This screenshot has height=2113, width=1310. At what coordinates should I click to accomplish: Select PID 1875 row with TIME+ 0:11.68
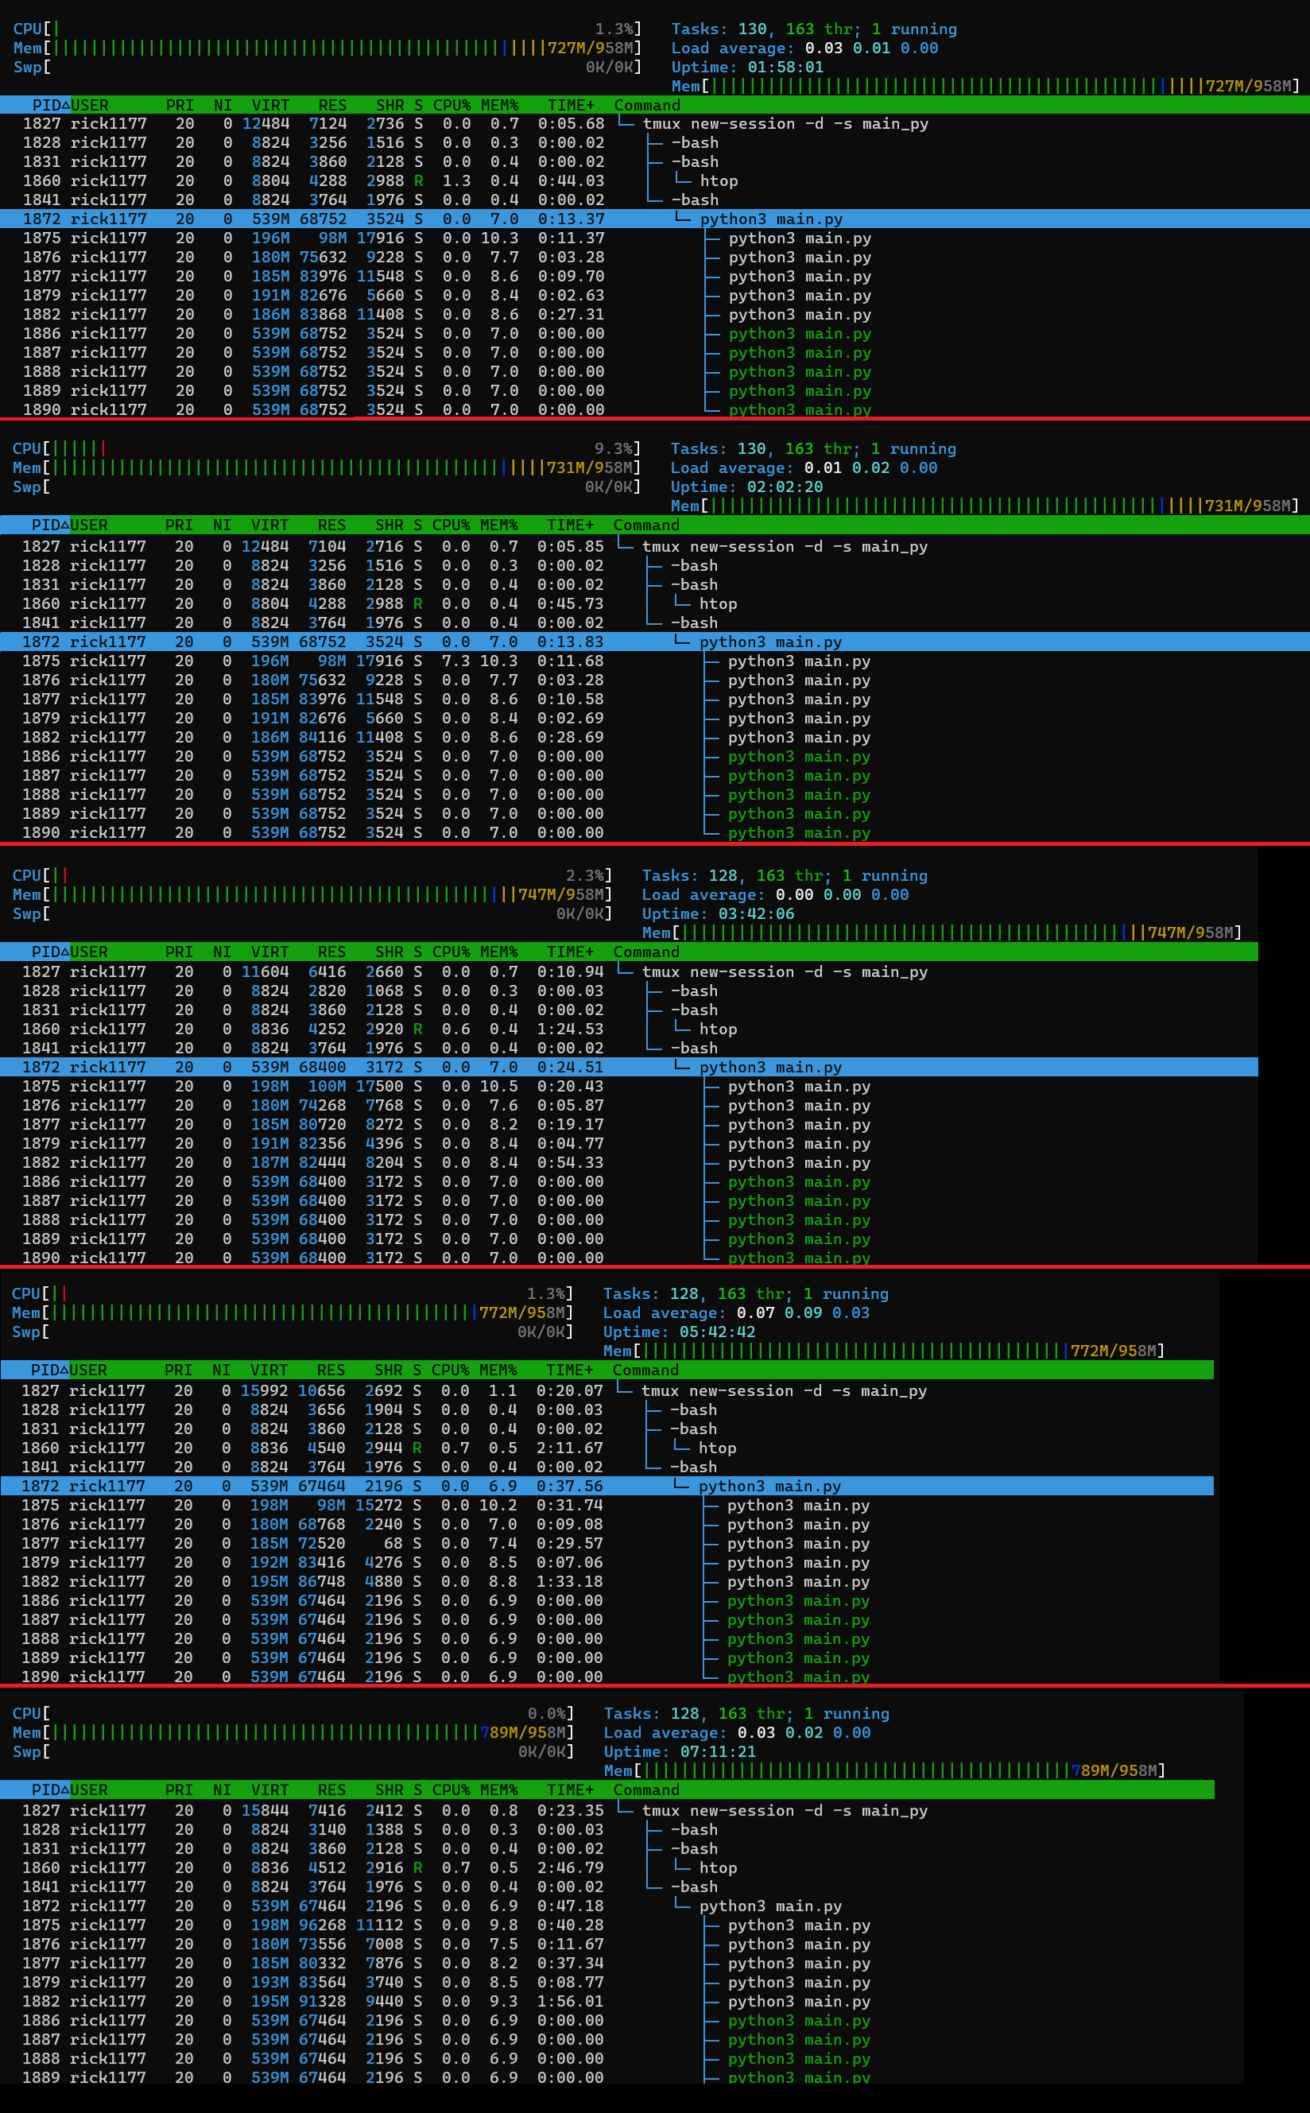point(655,661)
